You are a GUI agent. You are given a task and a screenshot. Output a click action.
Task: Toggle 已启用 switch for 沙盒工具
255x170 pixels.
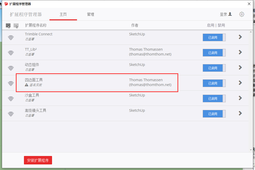coord(214,98)
